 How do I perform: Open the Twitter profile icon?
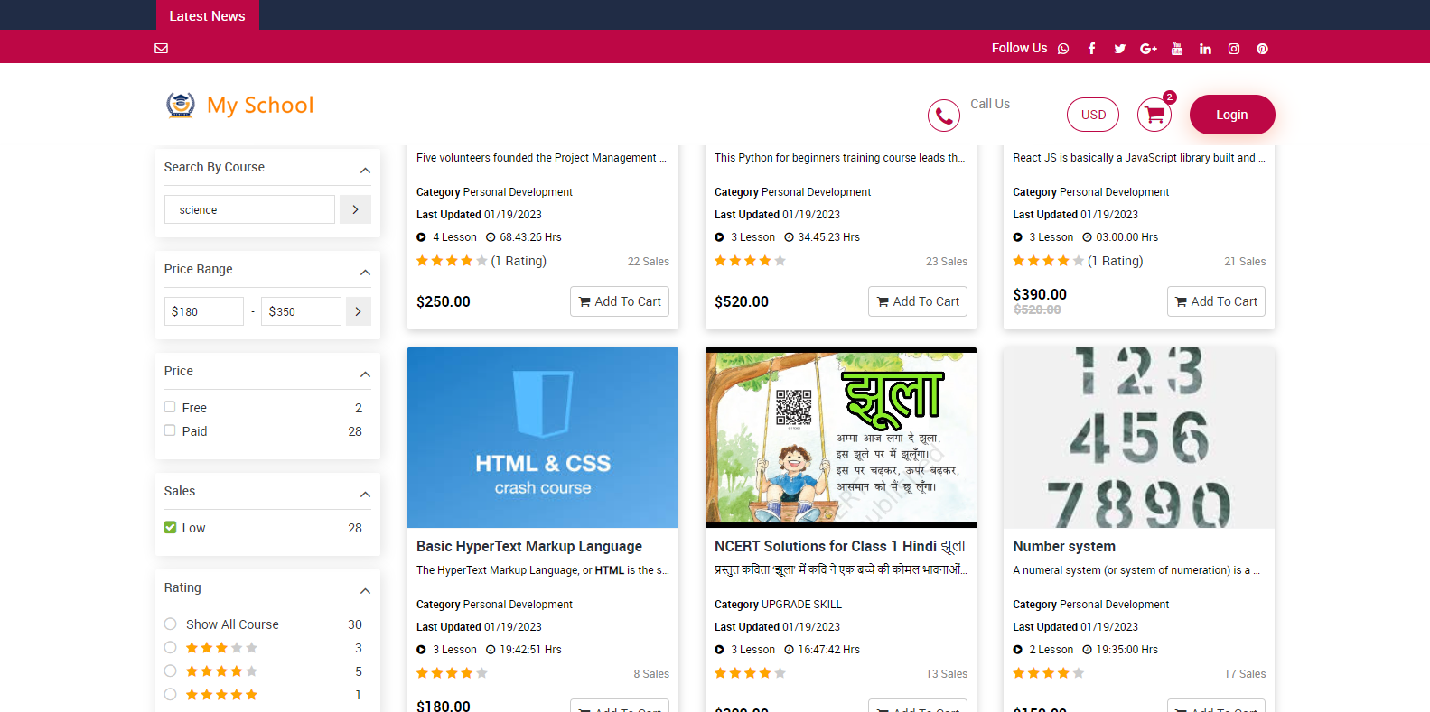click(1119, 49)
